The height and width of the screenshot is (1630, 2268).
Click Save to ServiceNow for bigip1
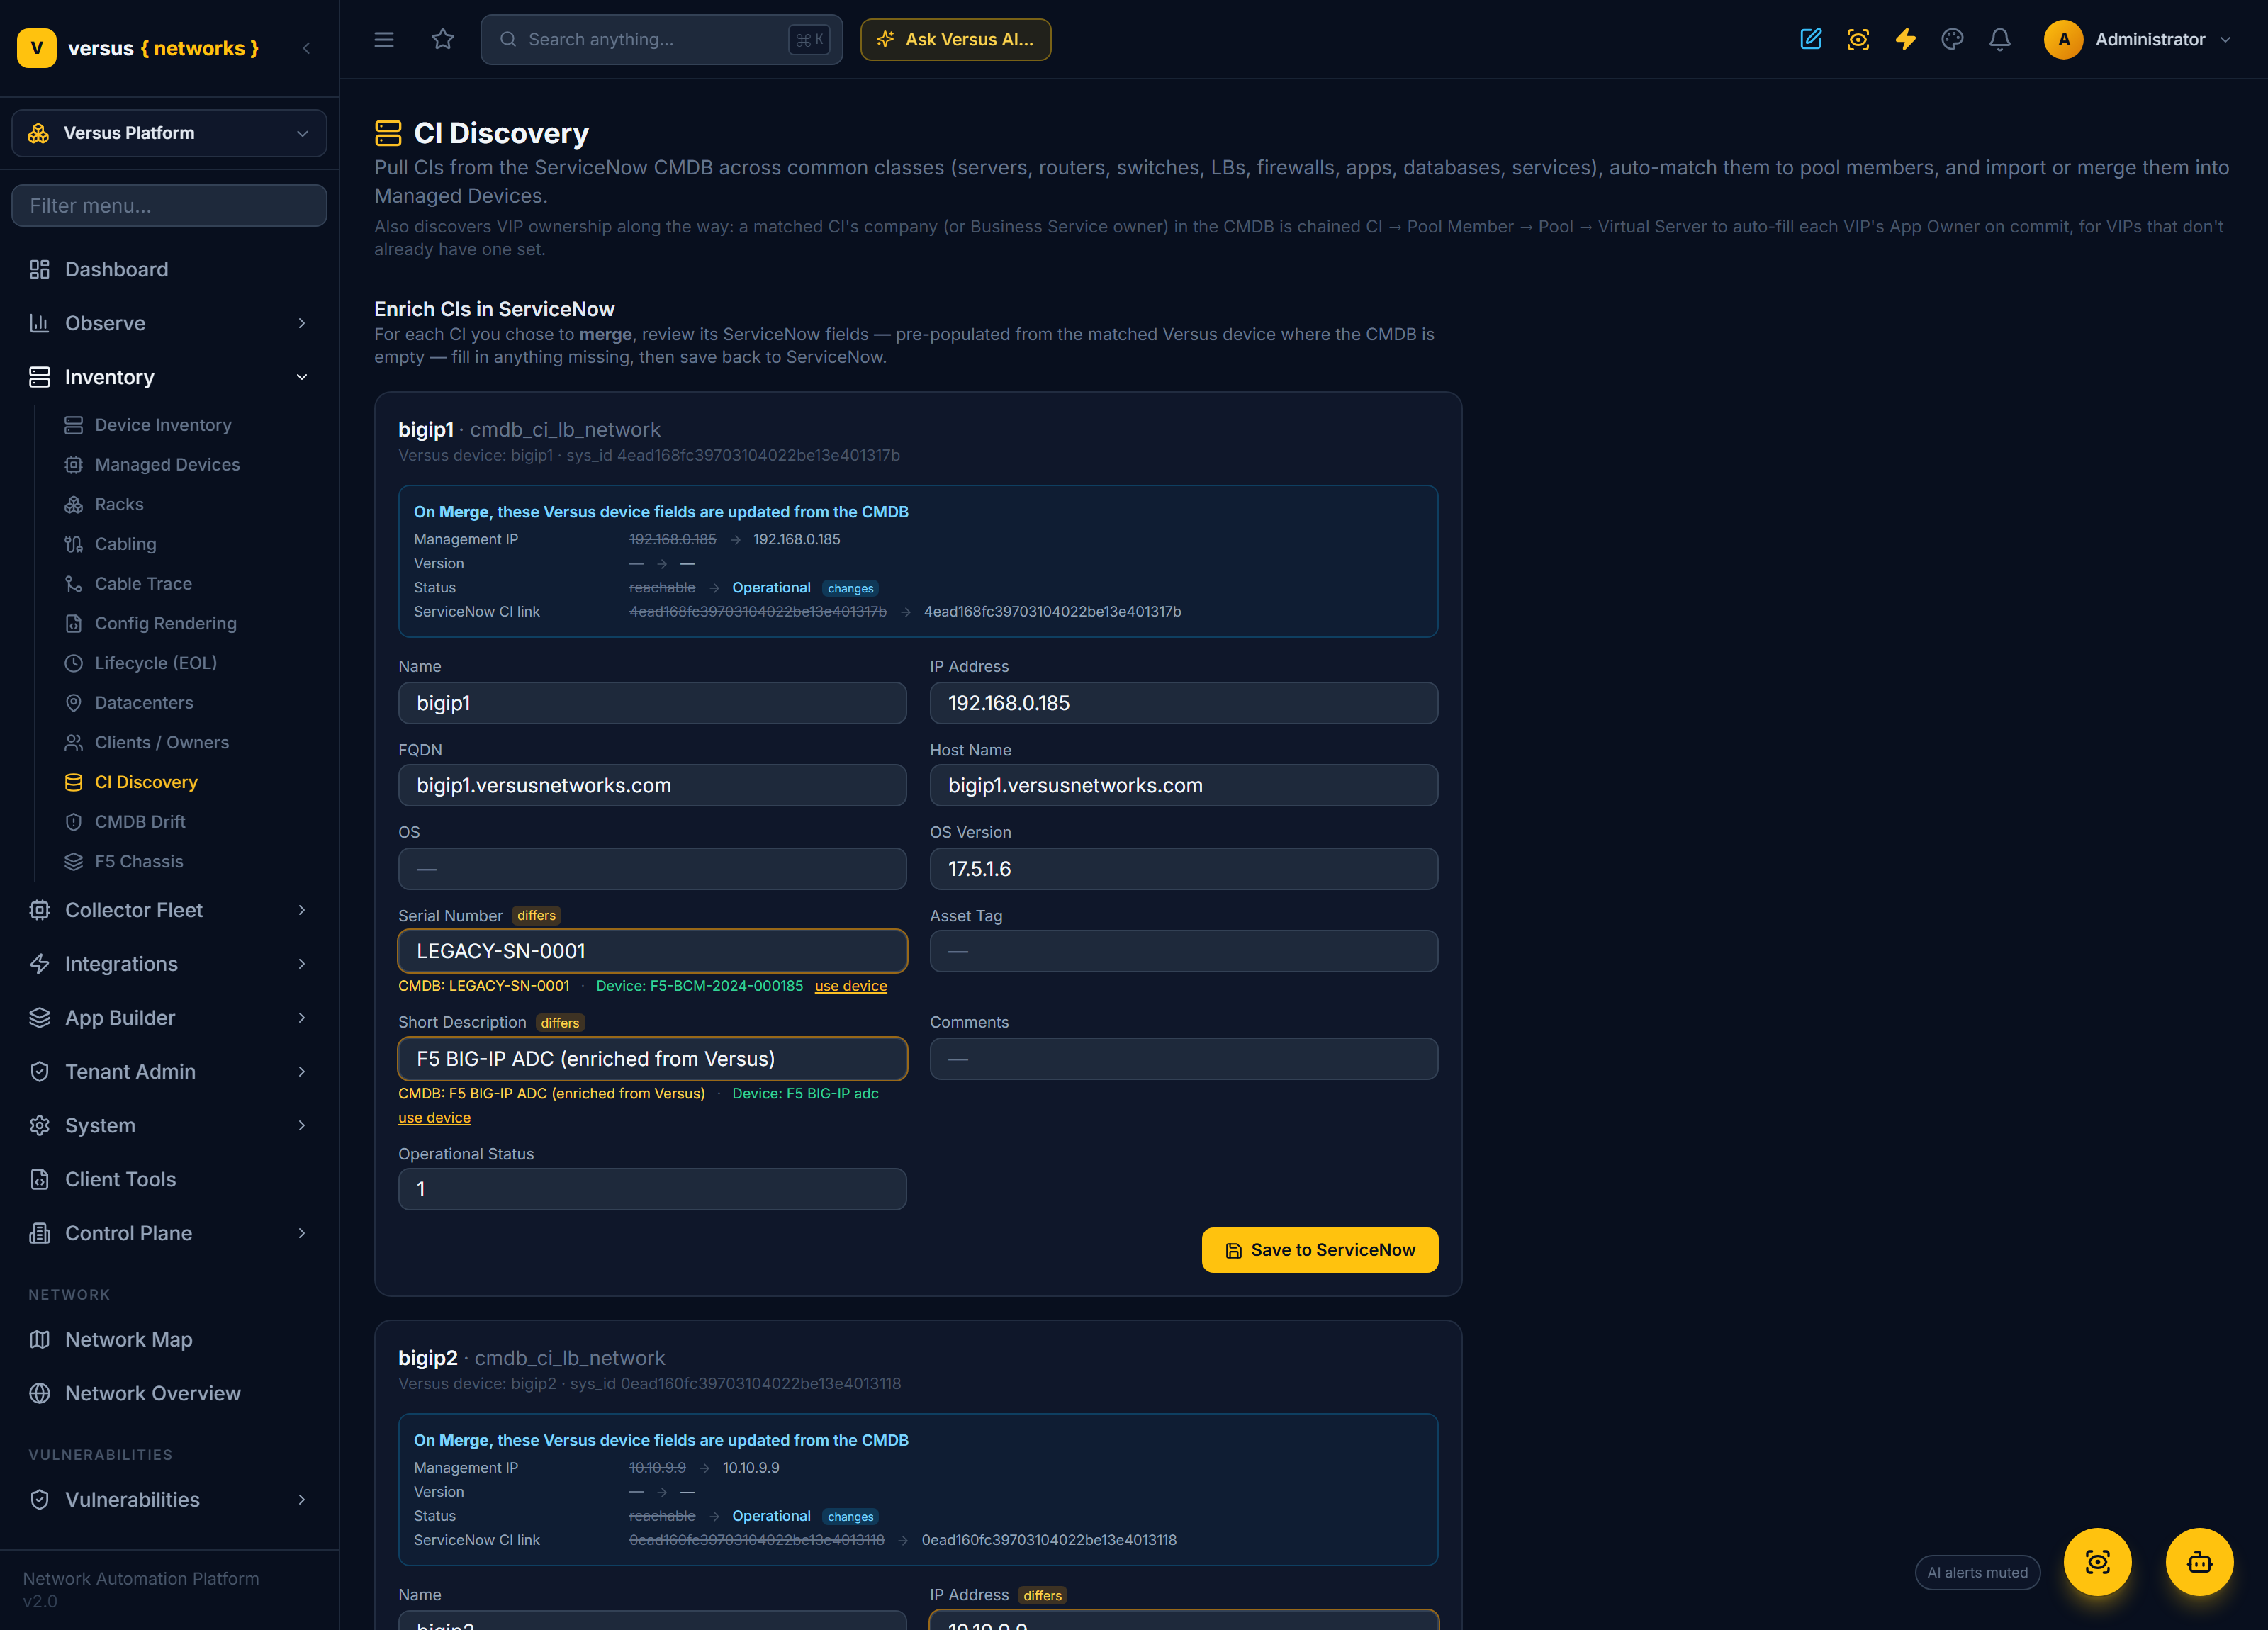(x=1320, y=1250)
